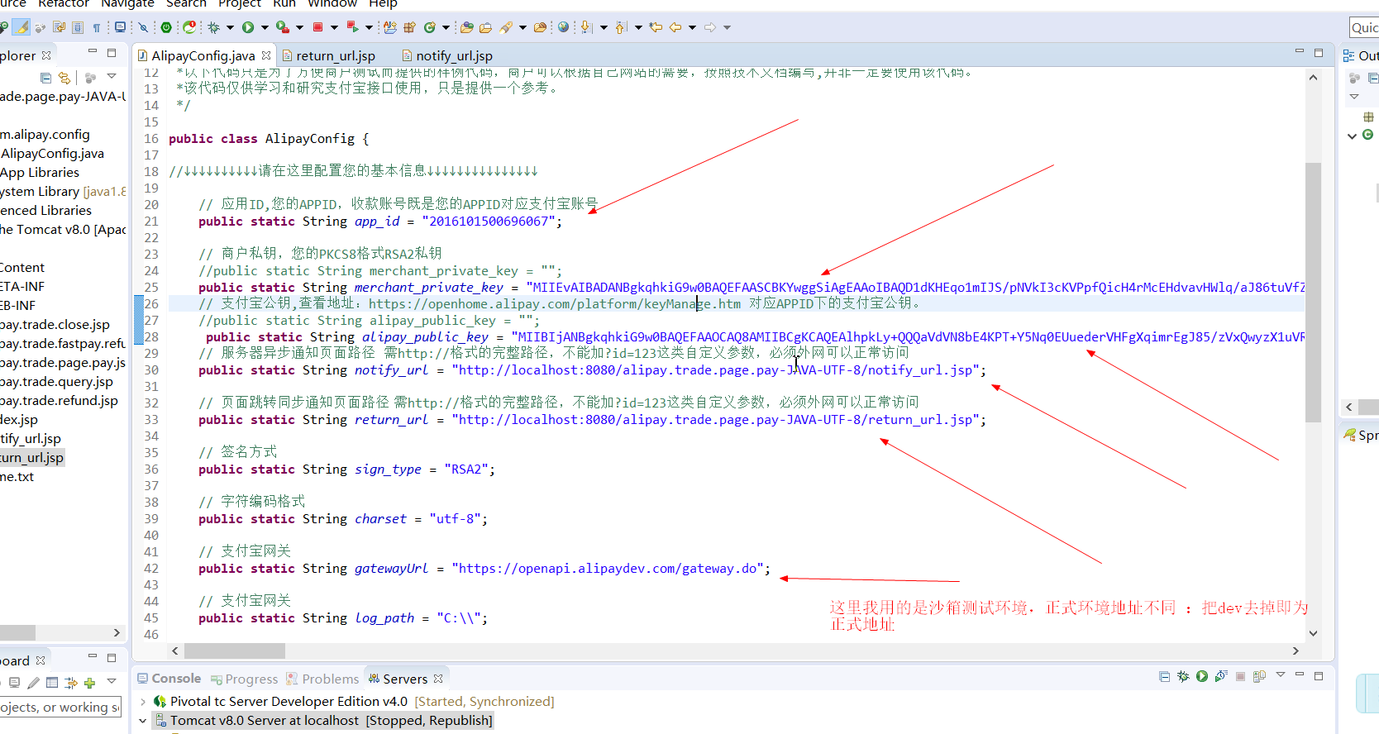The width and height of the screenshot is (1379, 734).
Task: Click the main toolbar Debug bug icon
Action: (214, 27)
